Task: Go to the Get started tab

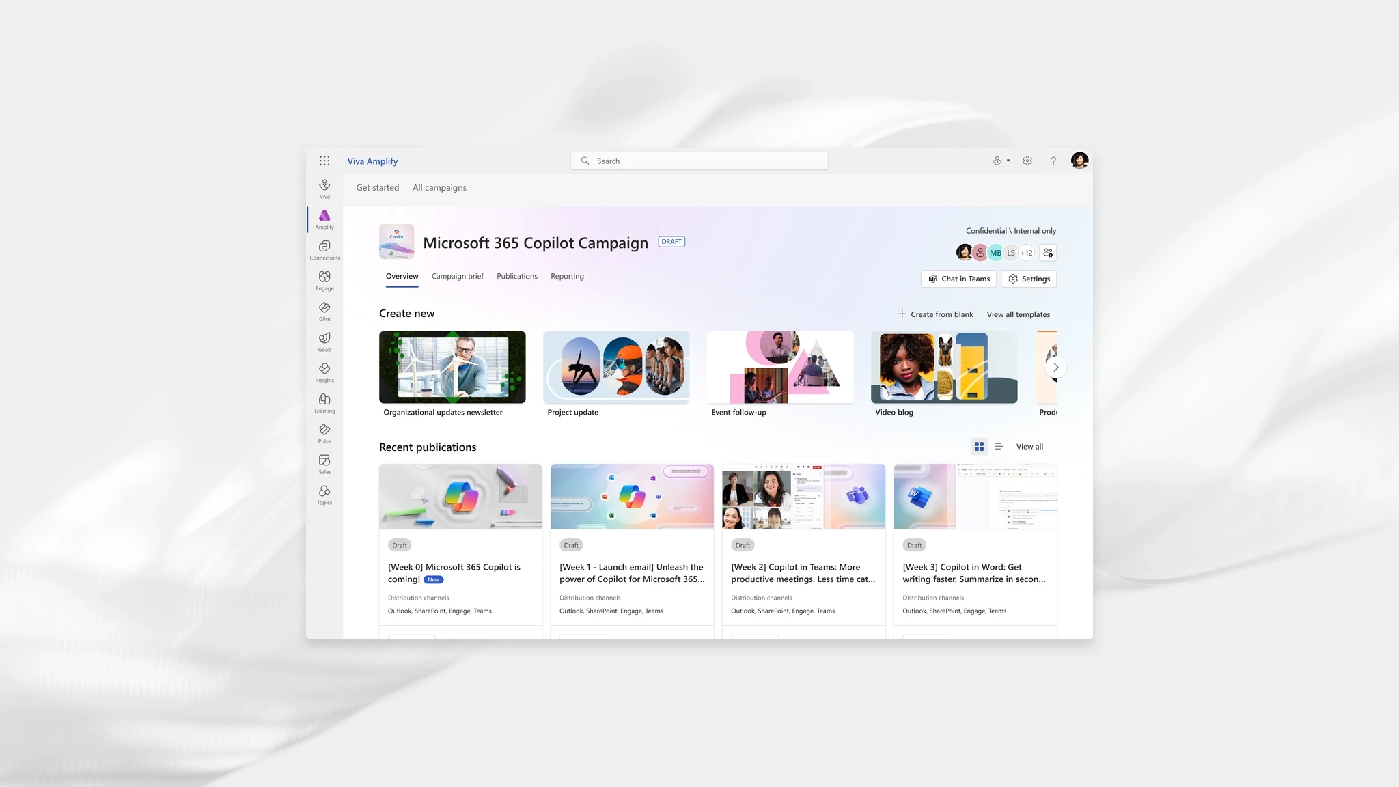Action: (x=378, y=188)
